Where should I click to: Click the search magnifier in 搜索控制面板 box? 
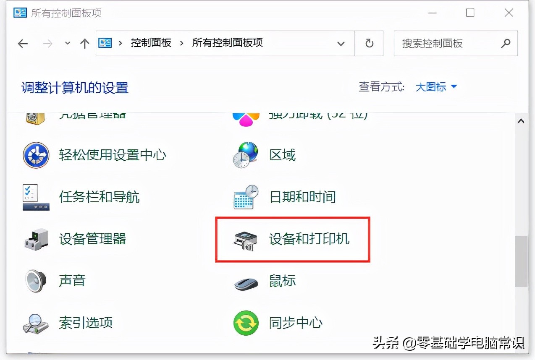(506, 43)
